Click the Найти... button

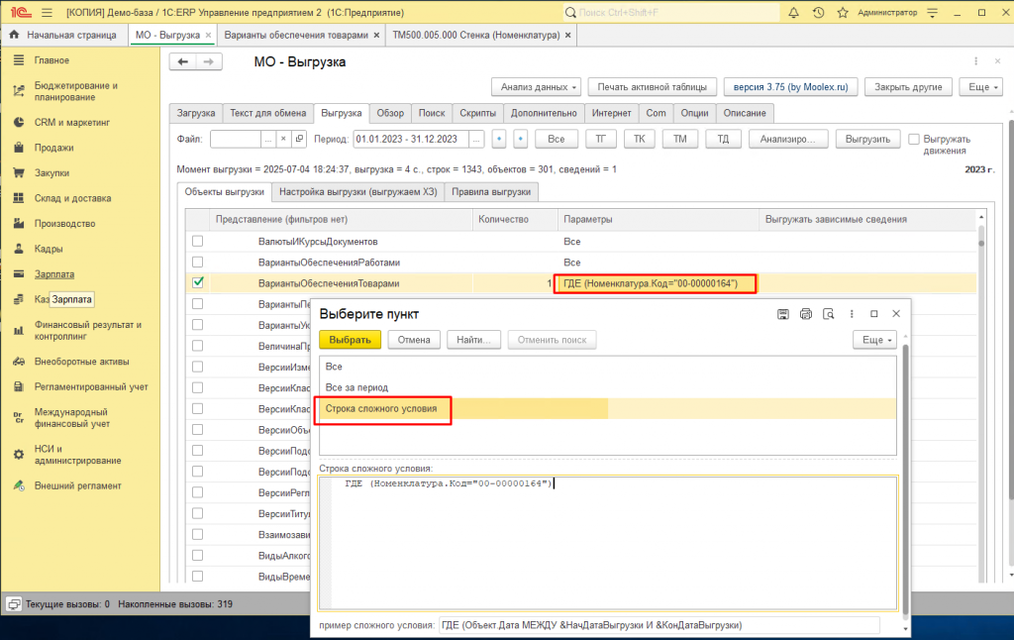[474, 340]
